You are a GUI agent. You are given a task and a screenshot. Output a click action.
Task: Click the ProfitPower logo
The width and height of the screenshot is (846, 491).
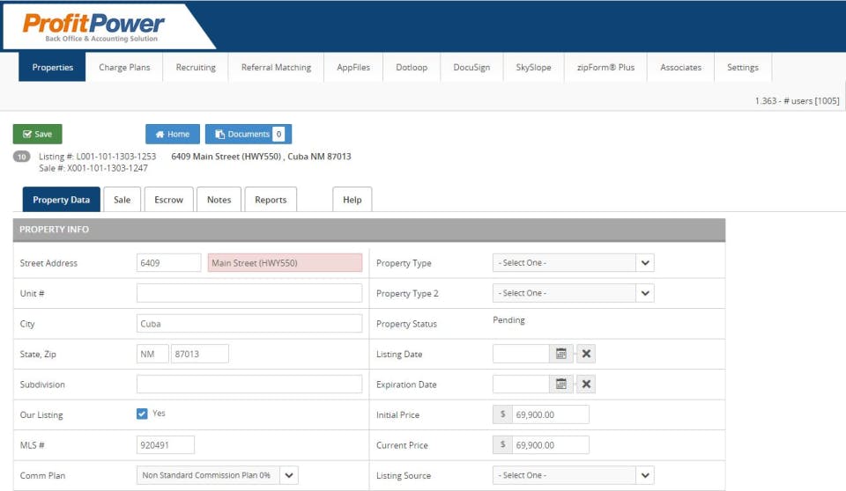tap(93, 26)
